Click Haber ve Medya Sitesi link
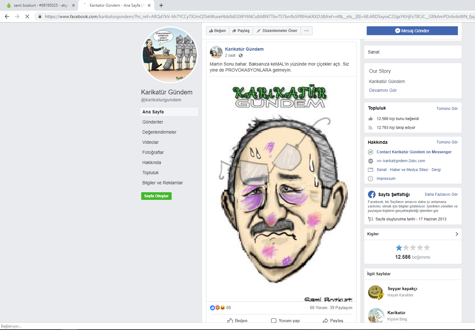 [409, 170]
